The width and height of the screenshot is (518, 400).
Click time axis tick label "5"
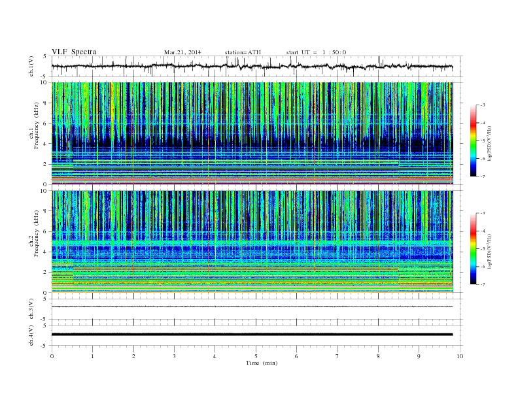coord(256,356)
